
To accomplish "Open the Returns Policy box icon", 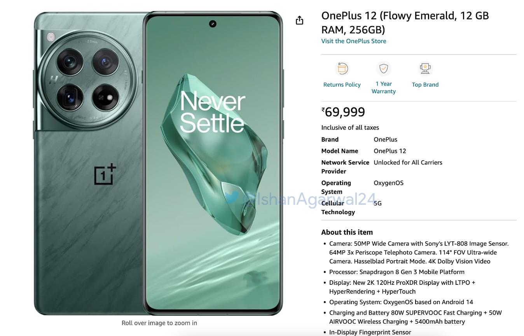I will click(342, 69).
